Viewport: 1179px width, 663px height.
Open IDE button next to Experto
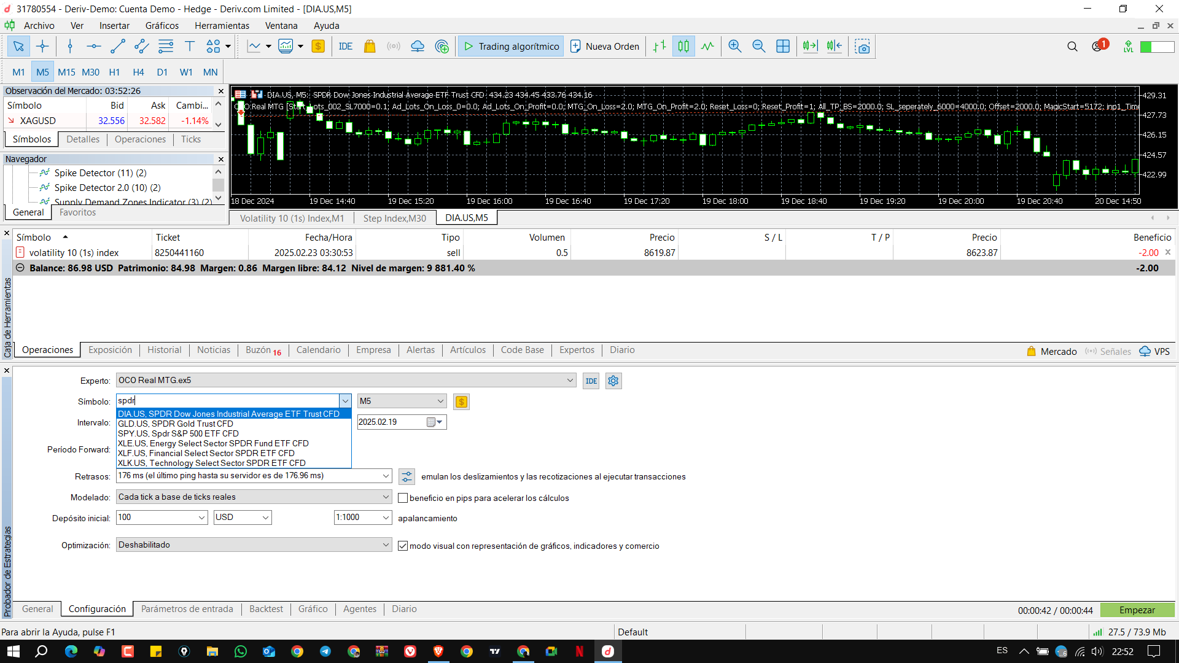(591, 381)
